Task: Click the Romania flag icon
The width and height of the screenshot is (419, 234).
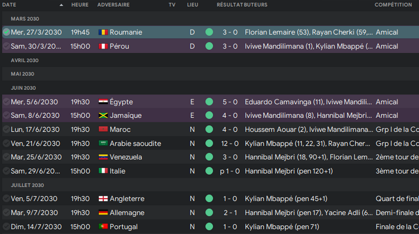Action: [x=102, y=32]
